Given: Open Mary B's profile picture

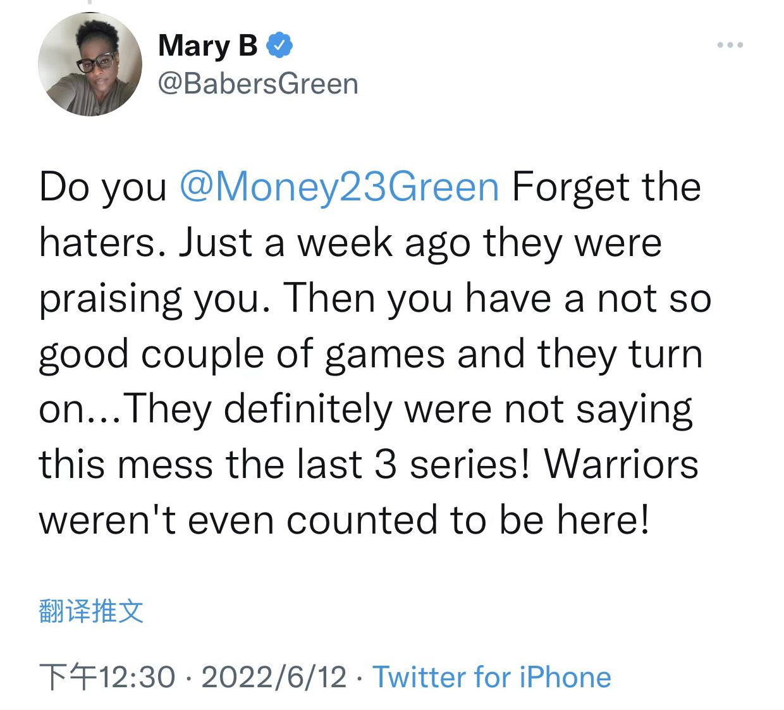Looking at the screenshot, I should [x=90, y=64].
